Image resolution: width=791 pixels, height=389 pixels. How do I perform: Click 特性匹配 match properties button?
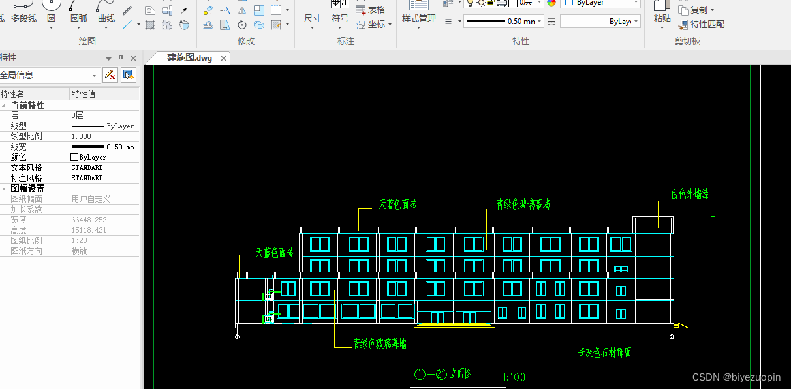pos(701,24)
